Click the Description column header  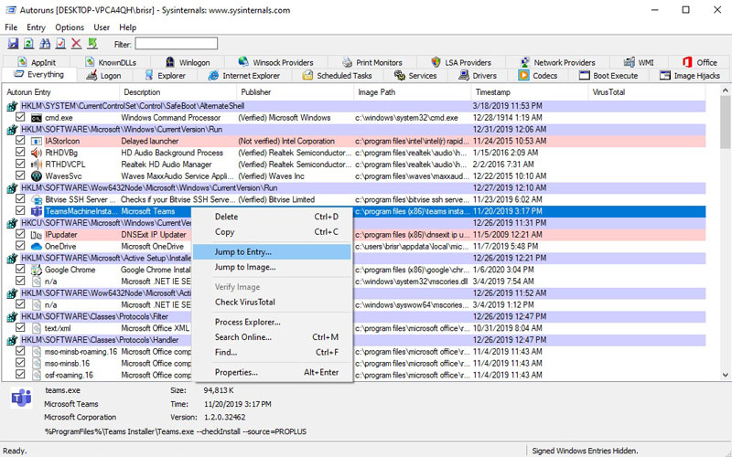tap(178, 92)
